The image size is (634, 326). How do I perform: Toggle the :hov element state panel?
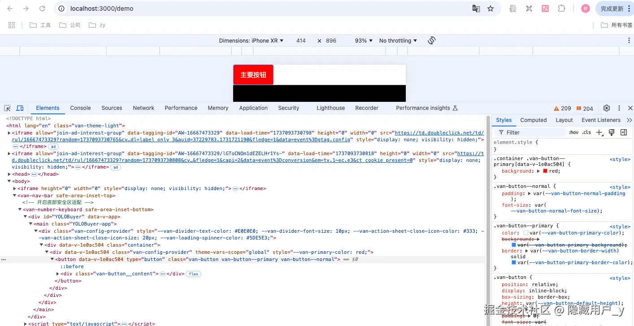coord(573,132)
